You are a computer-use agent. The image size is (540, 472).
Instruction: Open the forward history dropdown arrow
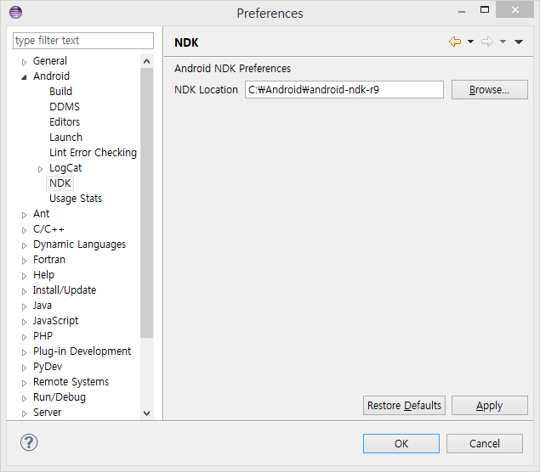click(x=503, y=42)
